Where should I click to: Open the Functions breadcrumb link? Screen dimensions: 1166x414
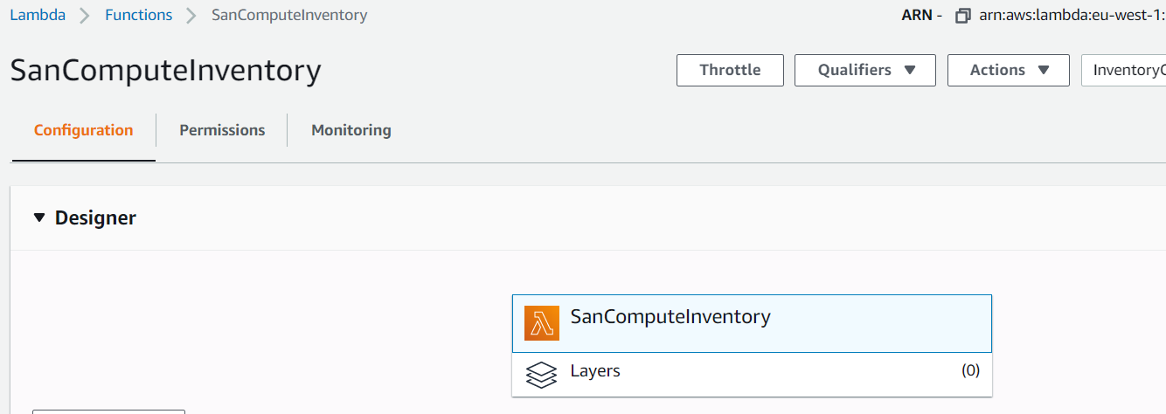pyautogui.click(x=138, y=15)
